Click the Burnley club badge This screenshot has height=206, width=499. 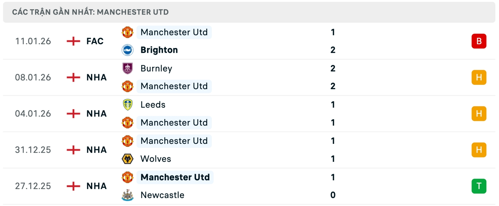point(128,68)
